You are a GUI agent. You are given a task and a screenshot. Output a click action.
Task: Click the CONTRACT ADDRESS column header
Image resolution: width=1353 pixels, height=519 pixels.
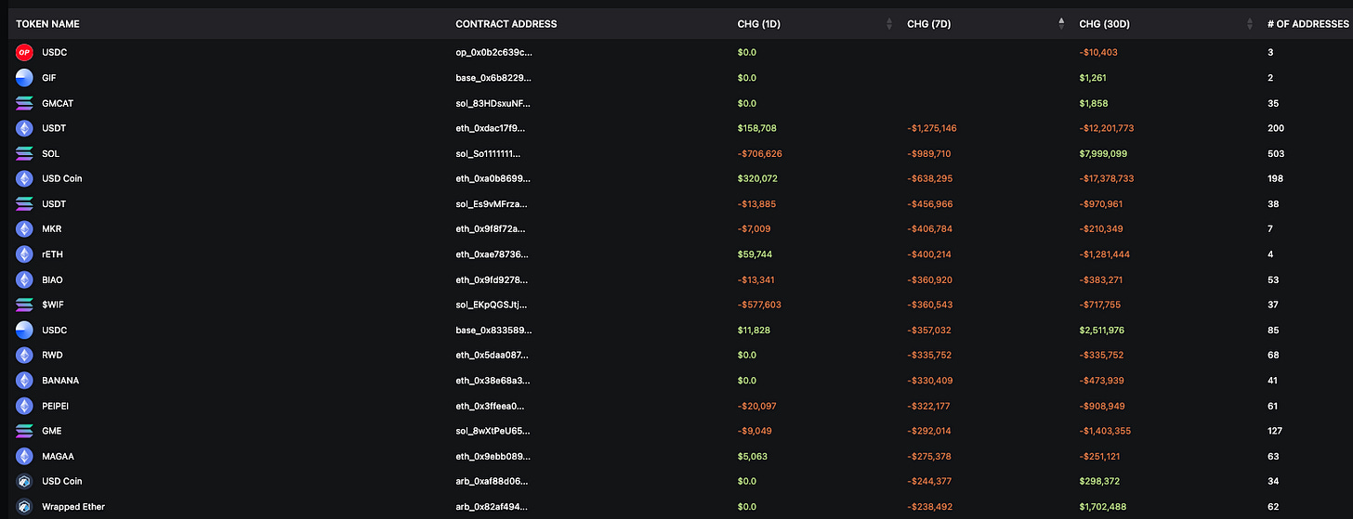(x=506, y=24)
